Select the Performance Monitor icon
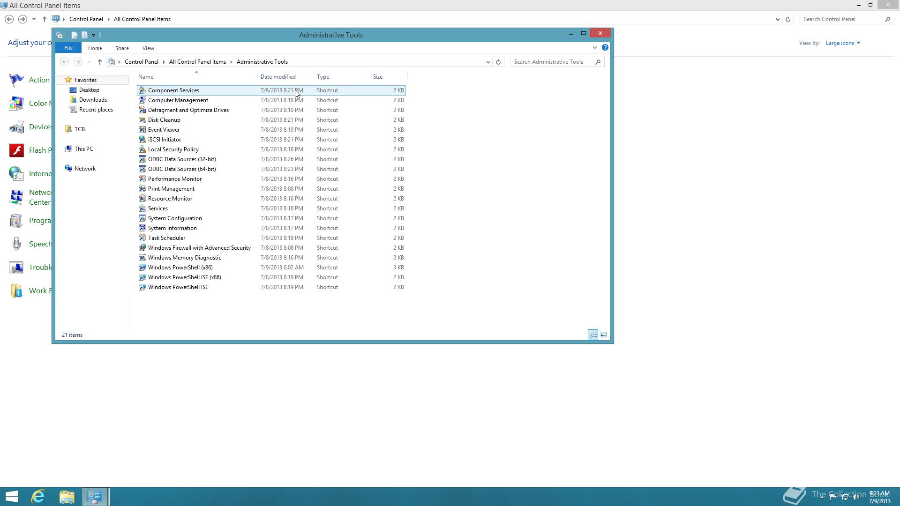Image resolution: width=900 pixels, height=506 pixels. (142, 179)
